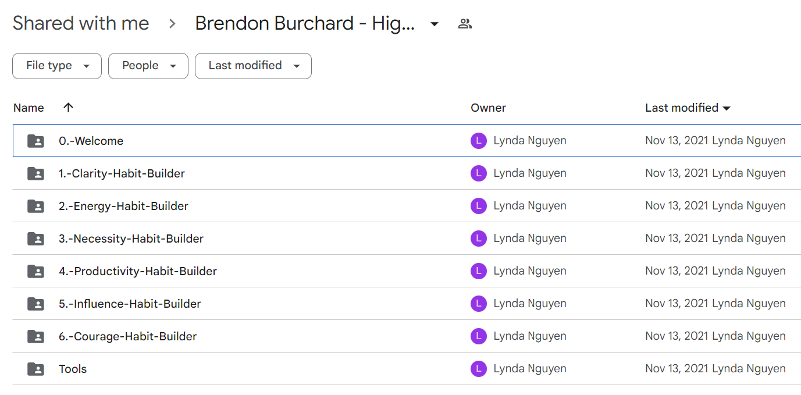Select the 1.-Clarity-Habit-Builder folder name

pyautogui.click(x=122, y=173)
